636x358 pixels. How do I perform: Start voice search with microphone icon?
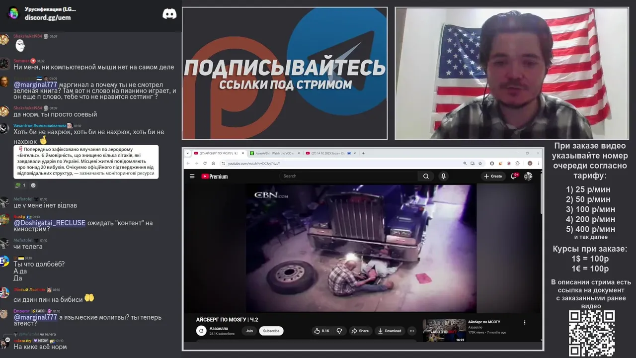(443, 176)
